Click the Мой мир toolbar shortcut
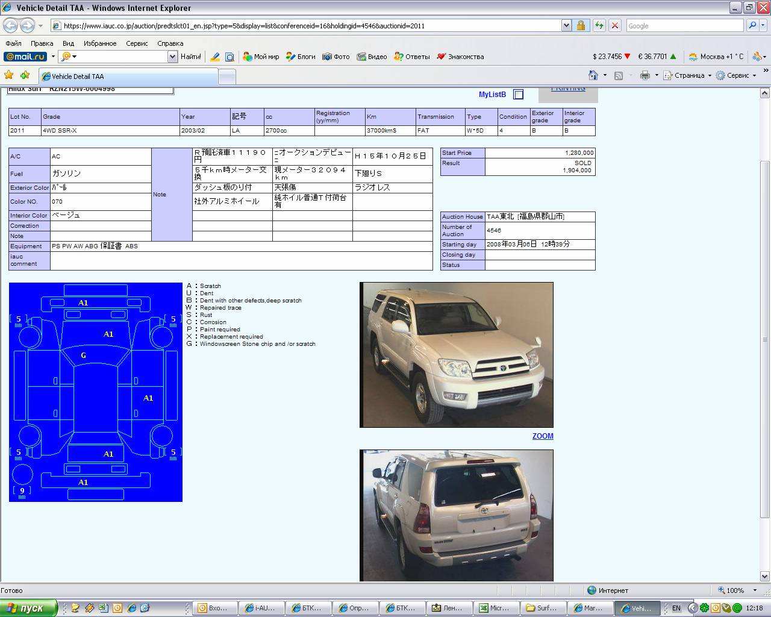 coord(261,57)
